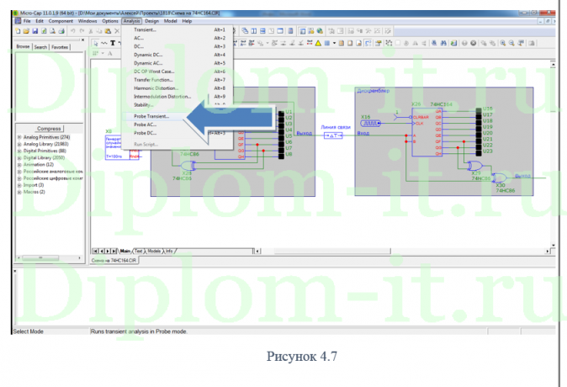Image resolution: width=567 pixels, height=387 pixels.
Task: Click the Undo toolbar icon
Action: tap(72, 30)
